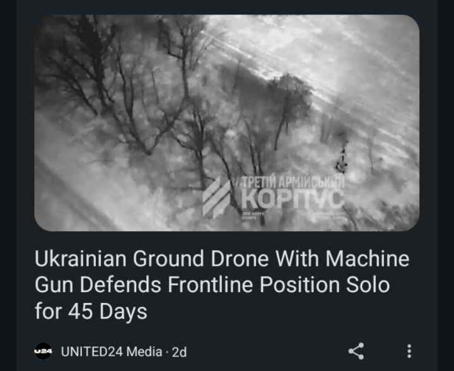Click the 2d timestamp label
This screenshot has height=371, width=454.
coord(179,352)
